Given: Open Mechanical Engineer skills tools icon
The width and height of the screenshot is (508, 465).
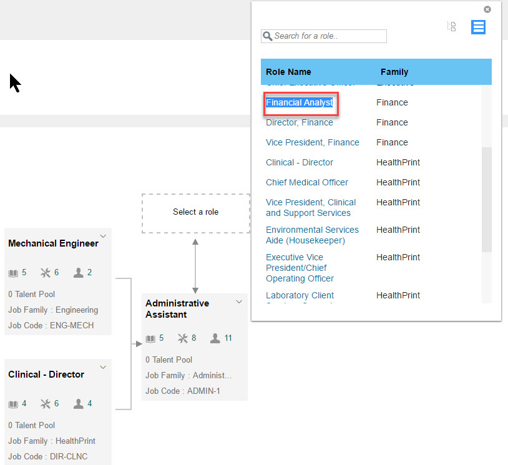Looking at the screenshot, I should point(46,273).
